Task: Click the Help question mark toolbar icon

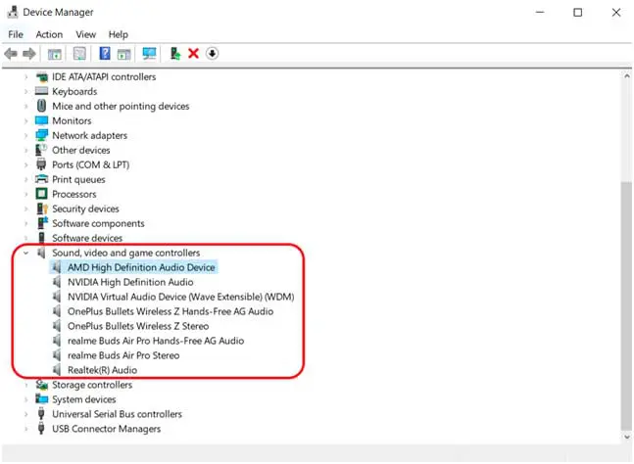Action: pos(105,53)
